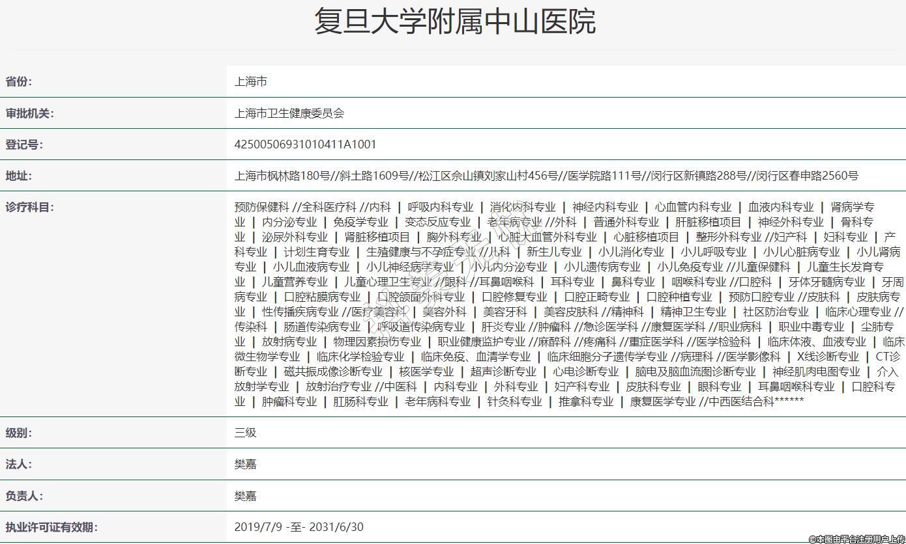Click the 三级 level value
Screen dimensions: 906x544
point(245,433)
